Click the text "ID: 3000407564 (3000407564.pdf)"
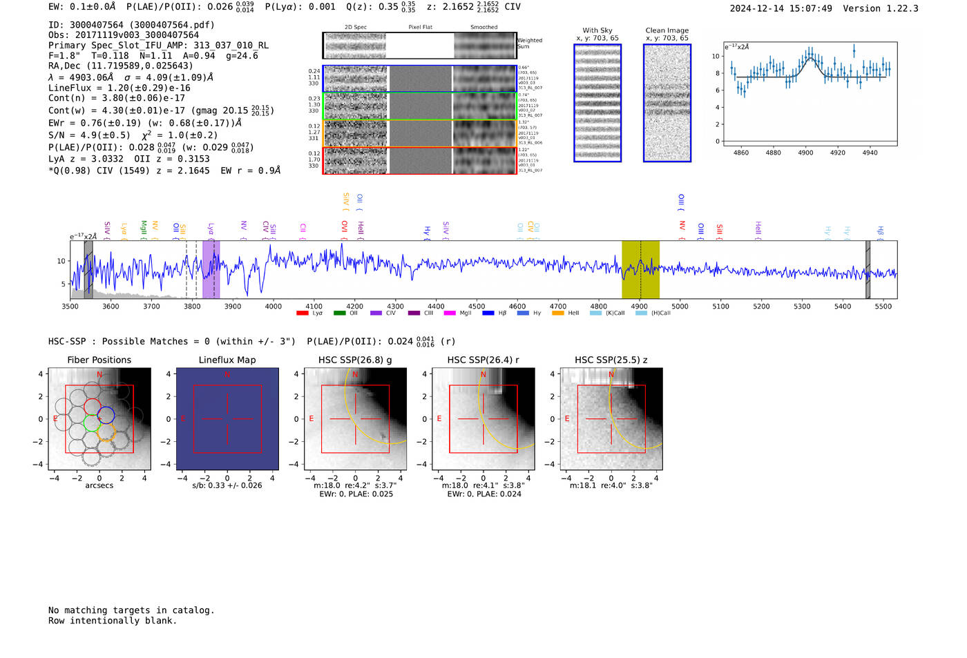This screenshot has width=967, height=658. click(131, 25)
